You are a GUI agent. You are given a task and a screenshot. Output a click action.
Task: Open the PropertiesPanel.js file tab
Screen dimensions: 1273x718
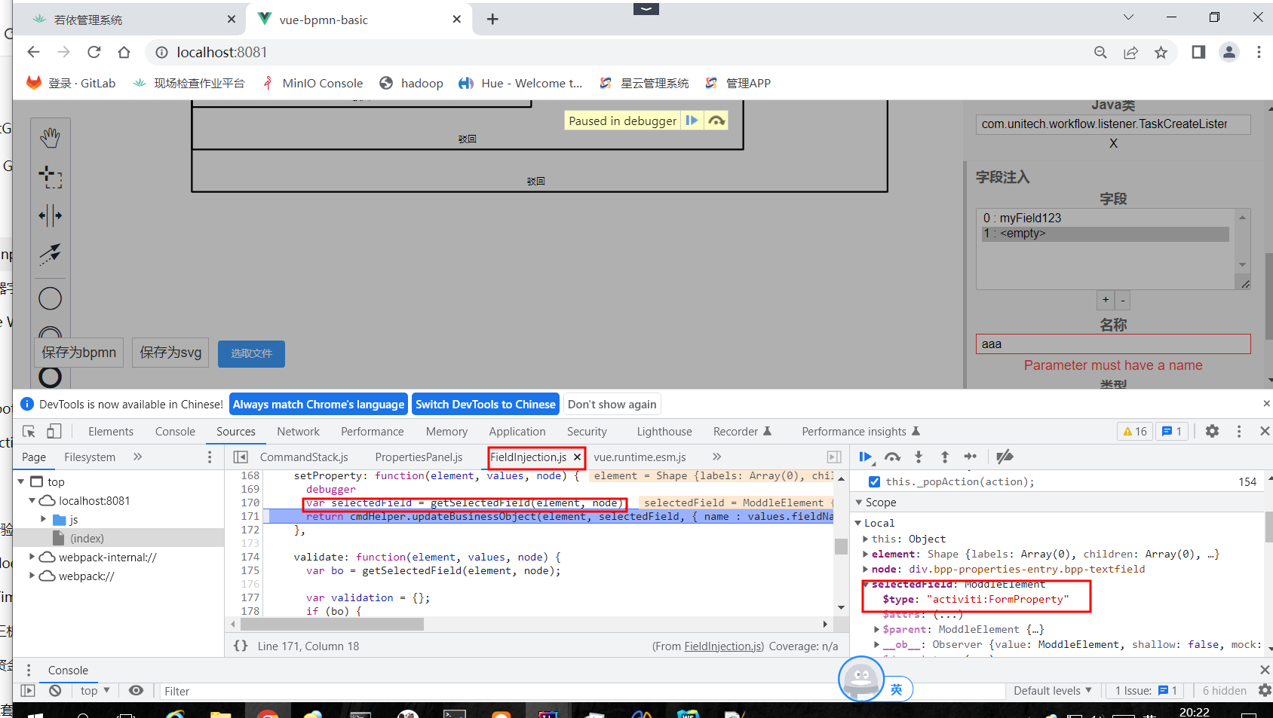click(x=419, y=457)
